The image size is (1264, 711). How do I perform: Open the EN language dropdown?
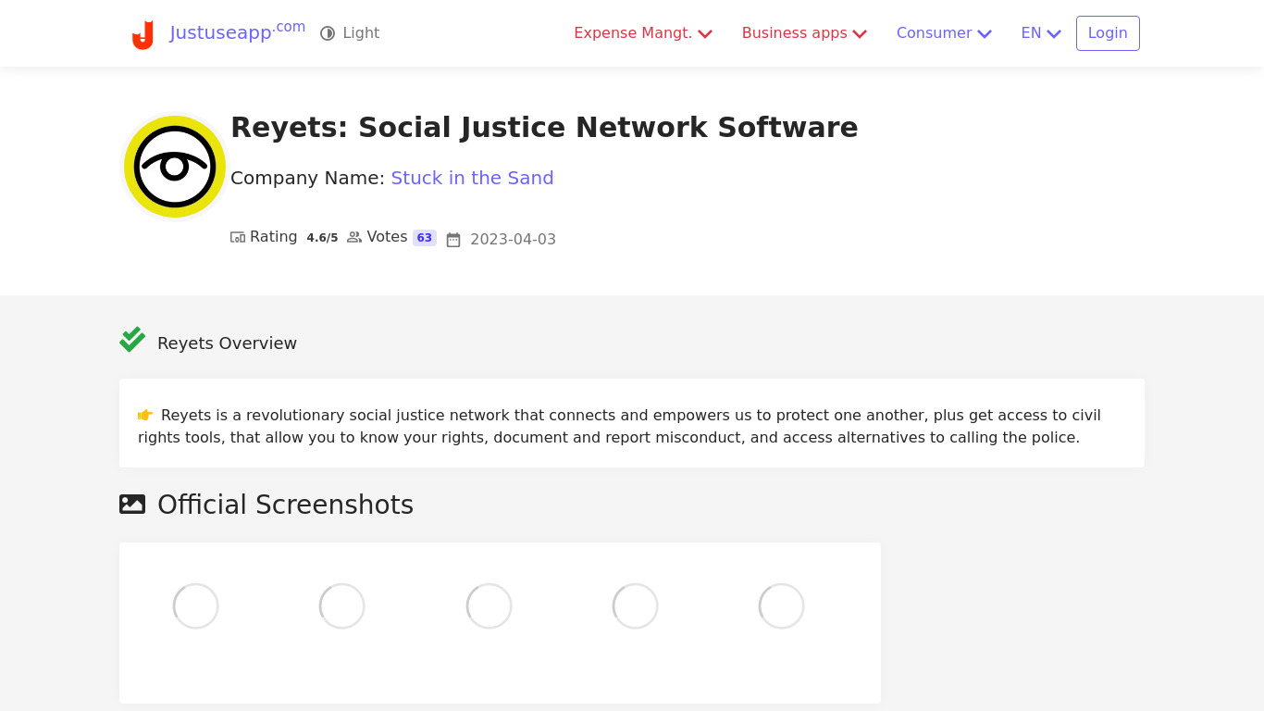click(x=1041, y=33)
